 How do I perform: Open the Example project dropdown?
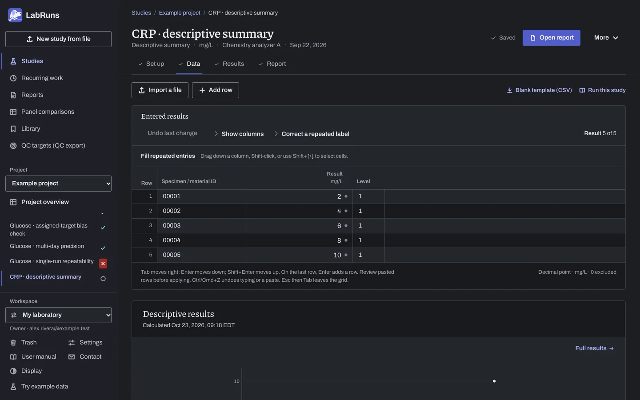pos(58,184)
